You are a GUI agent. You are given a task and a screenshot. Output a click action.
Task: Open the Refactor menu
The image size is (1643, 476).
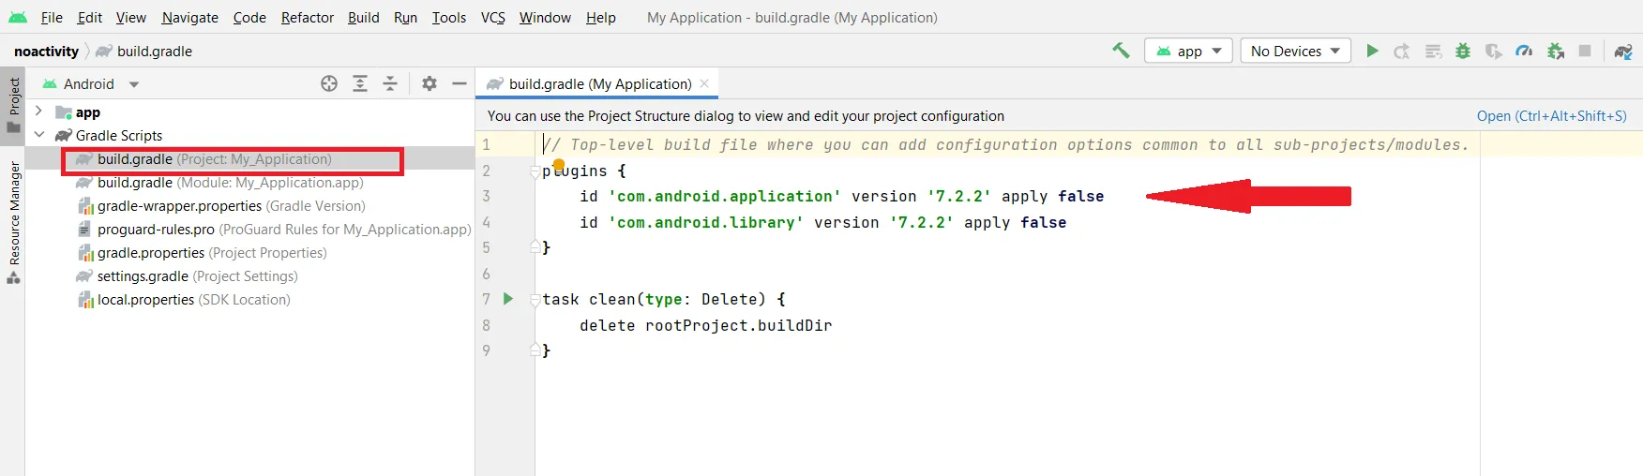tap(307, 17)
